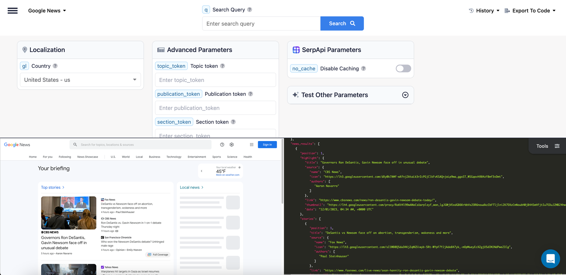This screenshot has width=566, height=275.
Task: Open the San Francisco Chronicle debate story
Action: (132, 244)
